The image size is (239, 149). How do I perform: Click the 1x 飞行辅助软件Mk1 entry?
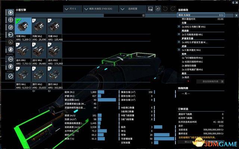[x=192, y=58]
